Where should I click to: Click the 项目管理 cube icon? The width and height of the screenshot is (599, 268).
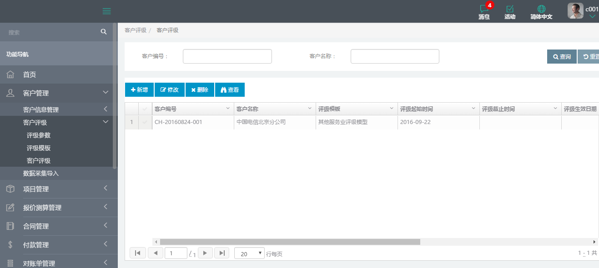pos(10,189)
